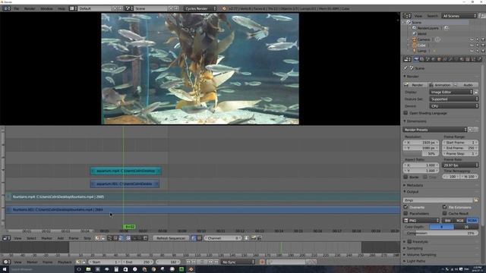Screen dimensions: 486x273
Task: Open the Render menu in top bar
Action: 30,8
